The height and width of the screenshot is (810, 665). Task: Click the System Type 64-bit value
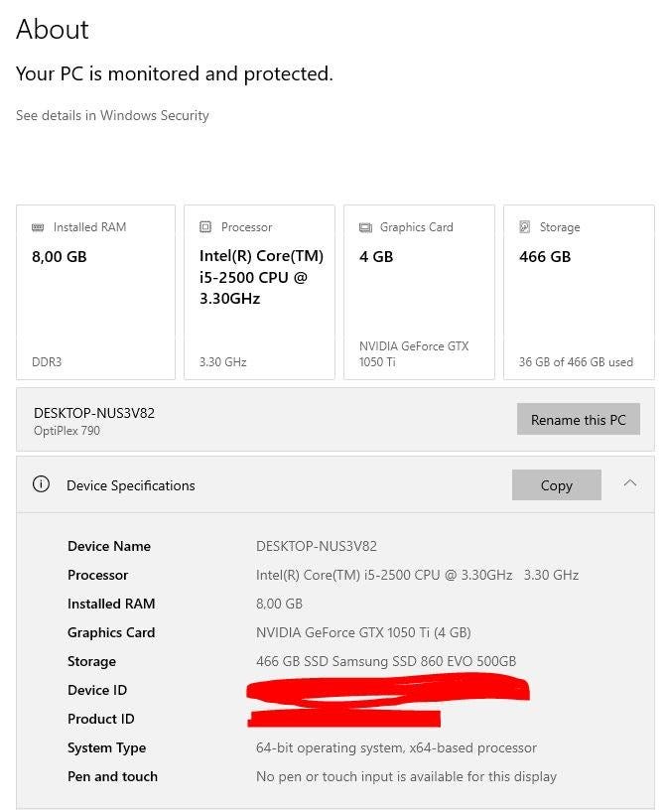[x=396, y=747]
